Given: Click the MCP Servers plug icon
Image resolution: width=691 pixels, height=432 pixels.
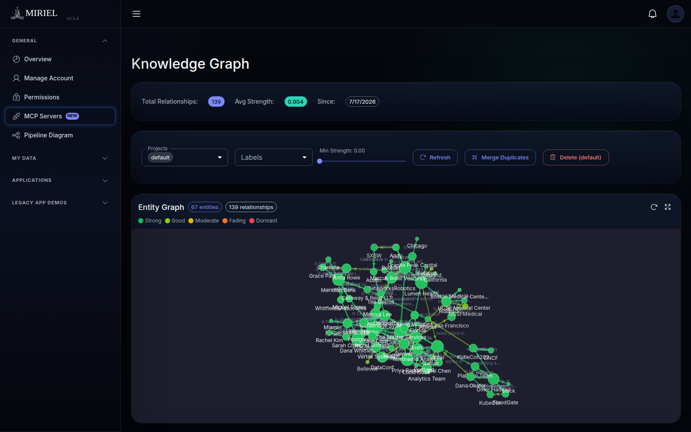Looking at the screenshot, I should [x=16, y=116].
